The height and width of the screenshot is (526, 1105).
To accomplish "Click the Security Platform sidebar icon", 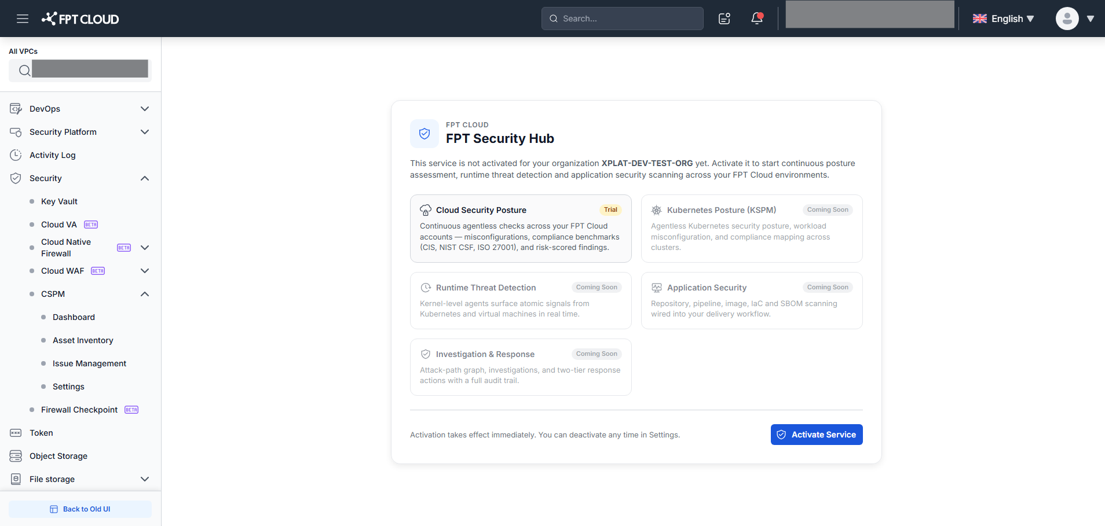I will 16,132.
